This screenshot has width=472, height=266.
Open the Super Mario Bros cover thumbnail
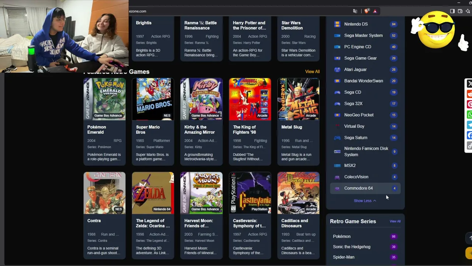click(153, 99)
